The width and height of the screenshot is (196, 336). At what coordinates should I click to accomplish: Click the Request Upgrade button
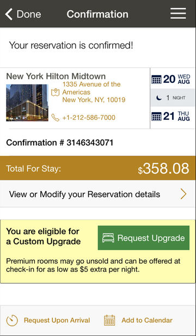144,238
